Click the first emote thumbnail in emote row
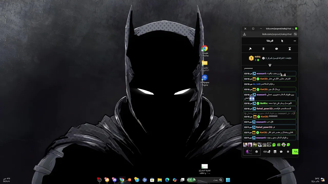The width and height of the screenshot is (328, 184). 245,145
